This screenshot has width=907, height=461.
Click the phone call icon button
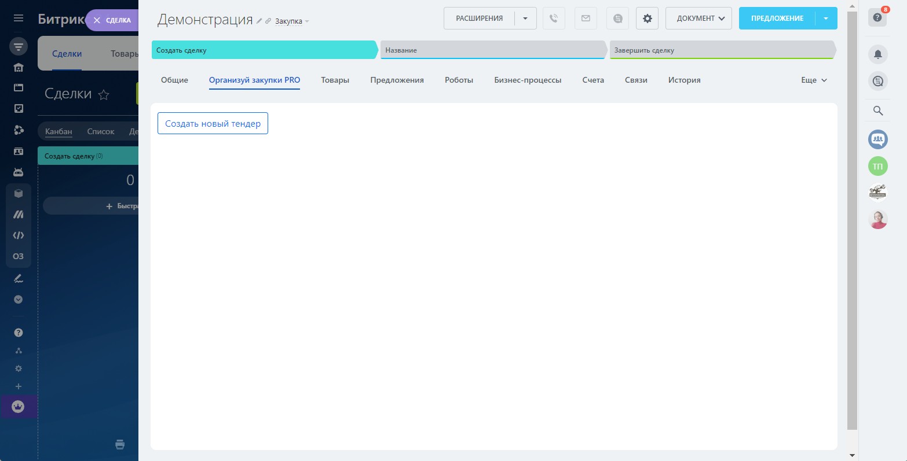click(554, 19)
